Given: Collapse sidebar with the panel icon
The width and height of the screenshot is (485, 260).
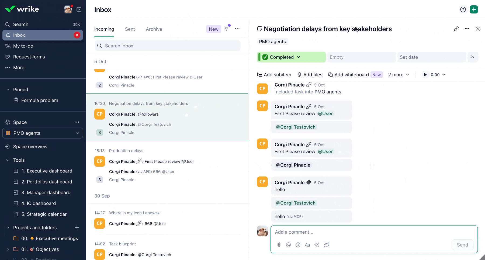Looking at the screenshot, I should click(x=79, y=9).
